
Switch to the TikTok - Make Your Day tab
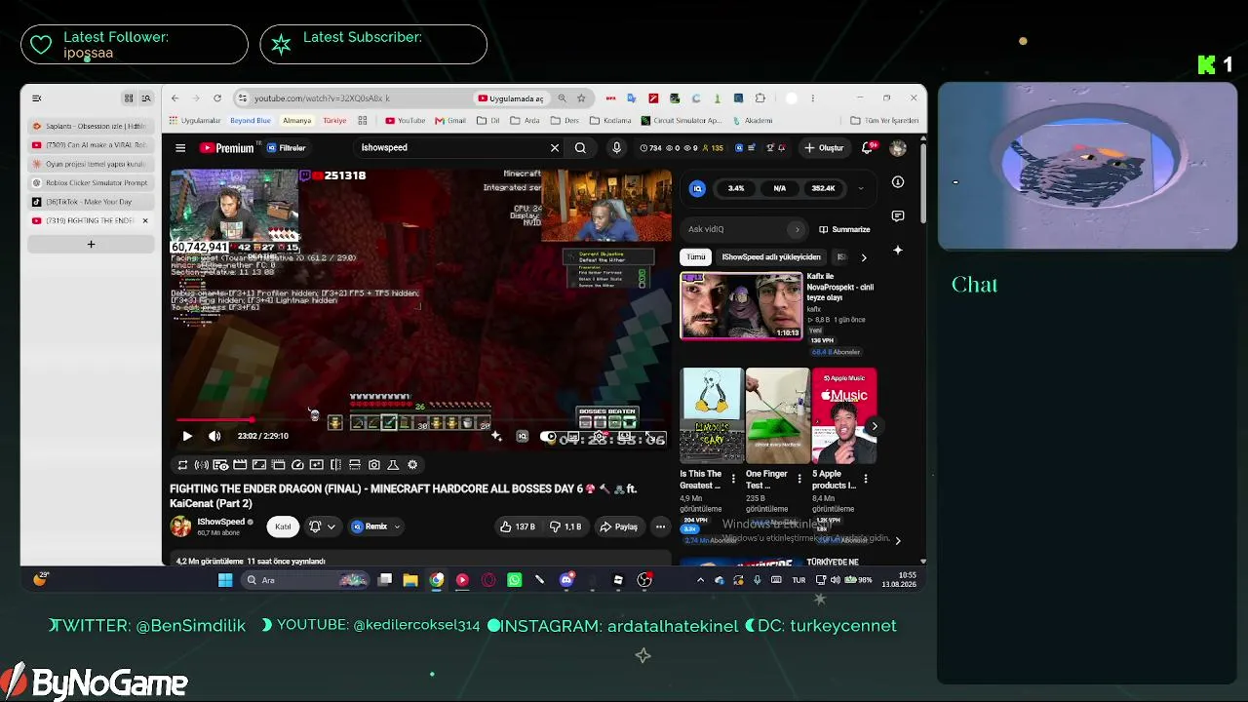[91, 202]
